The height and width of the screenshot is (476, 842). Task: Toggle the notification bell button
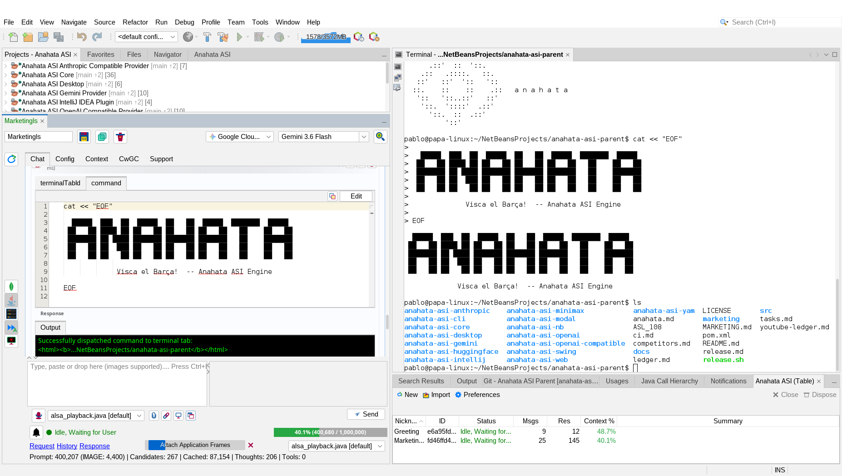point(36,432)
